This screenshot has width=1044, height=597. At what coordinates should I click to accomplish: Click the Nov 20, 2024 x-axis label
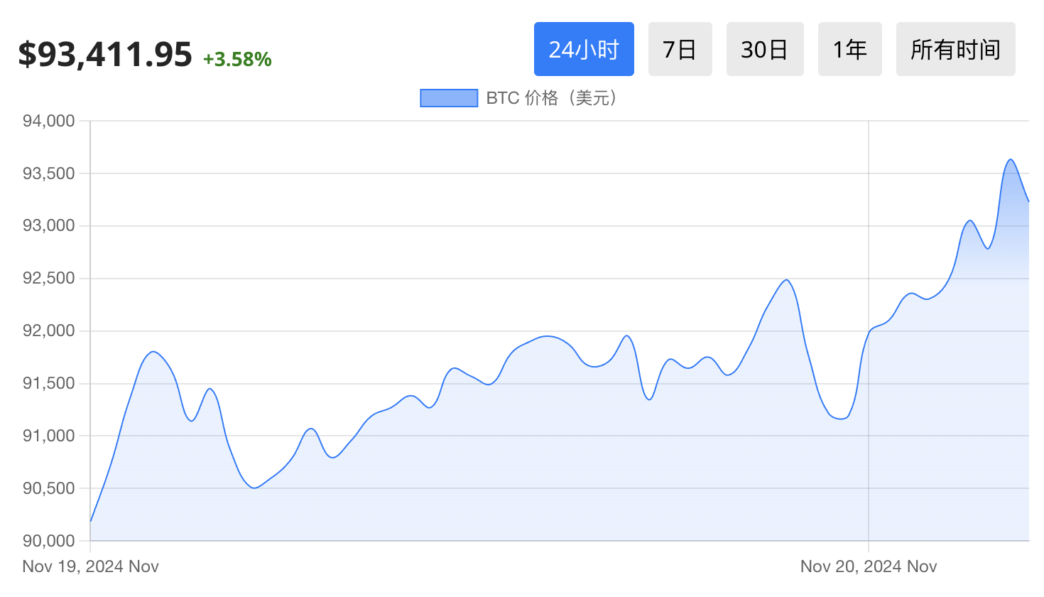(x=868, y=566)
